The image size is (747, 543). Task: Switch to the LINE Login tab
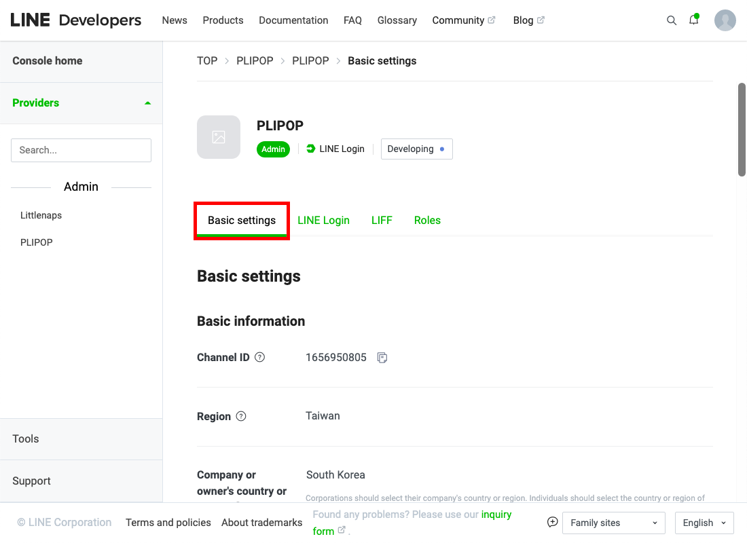[x=323, y=221]
